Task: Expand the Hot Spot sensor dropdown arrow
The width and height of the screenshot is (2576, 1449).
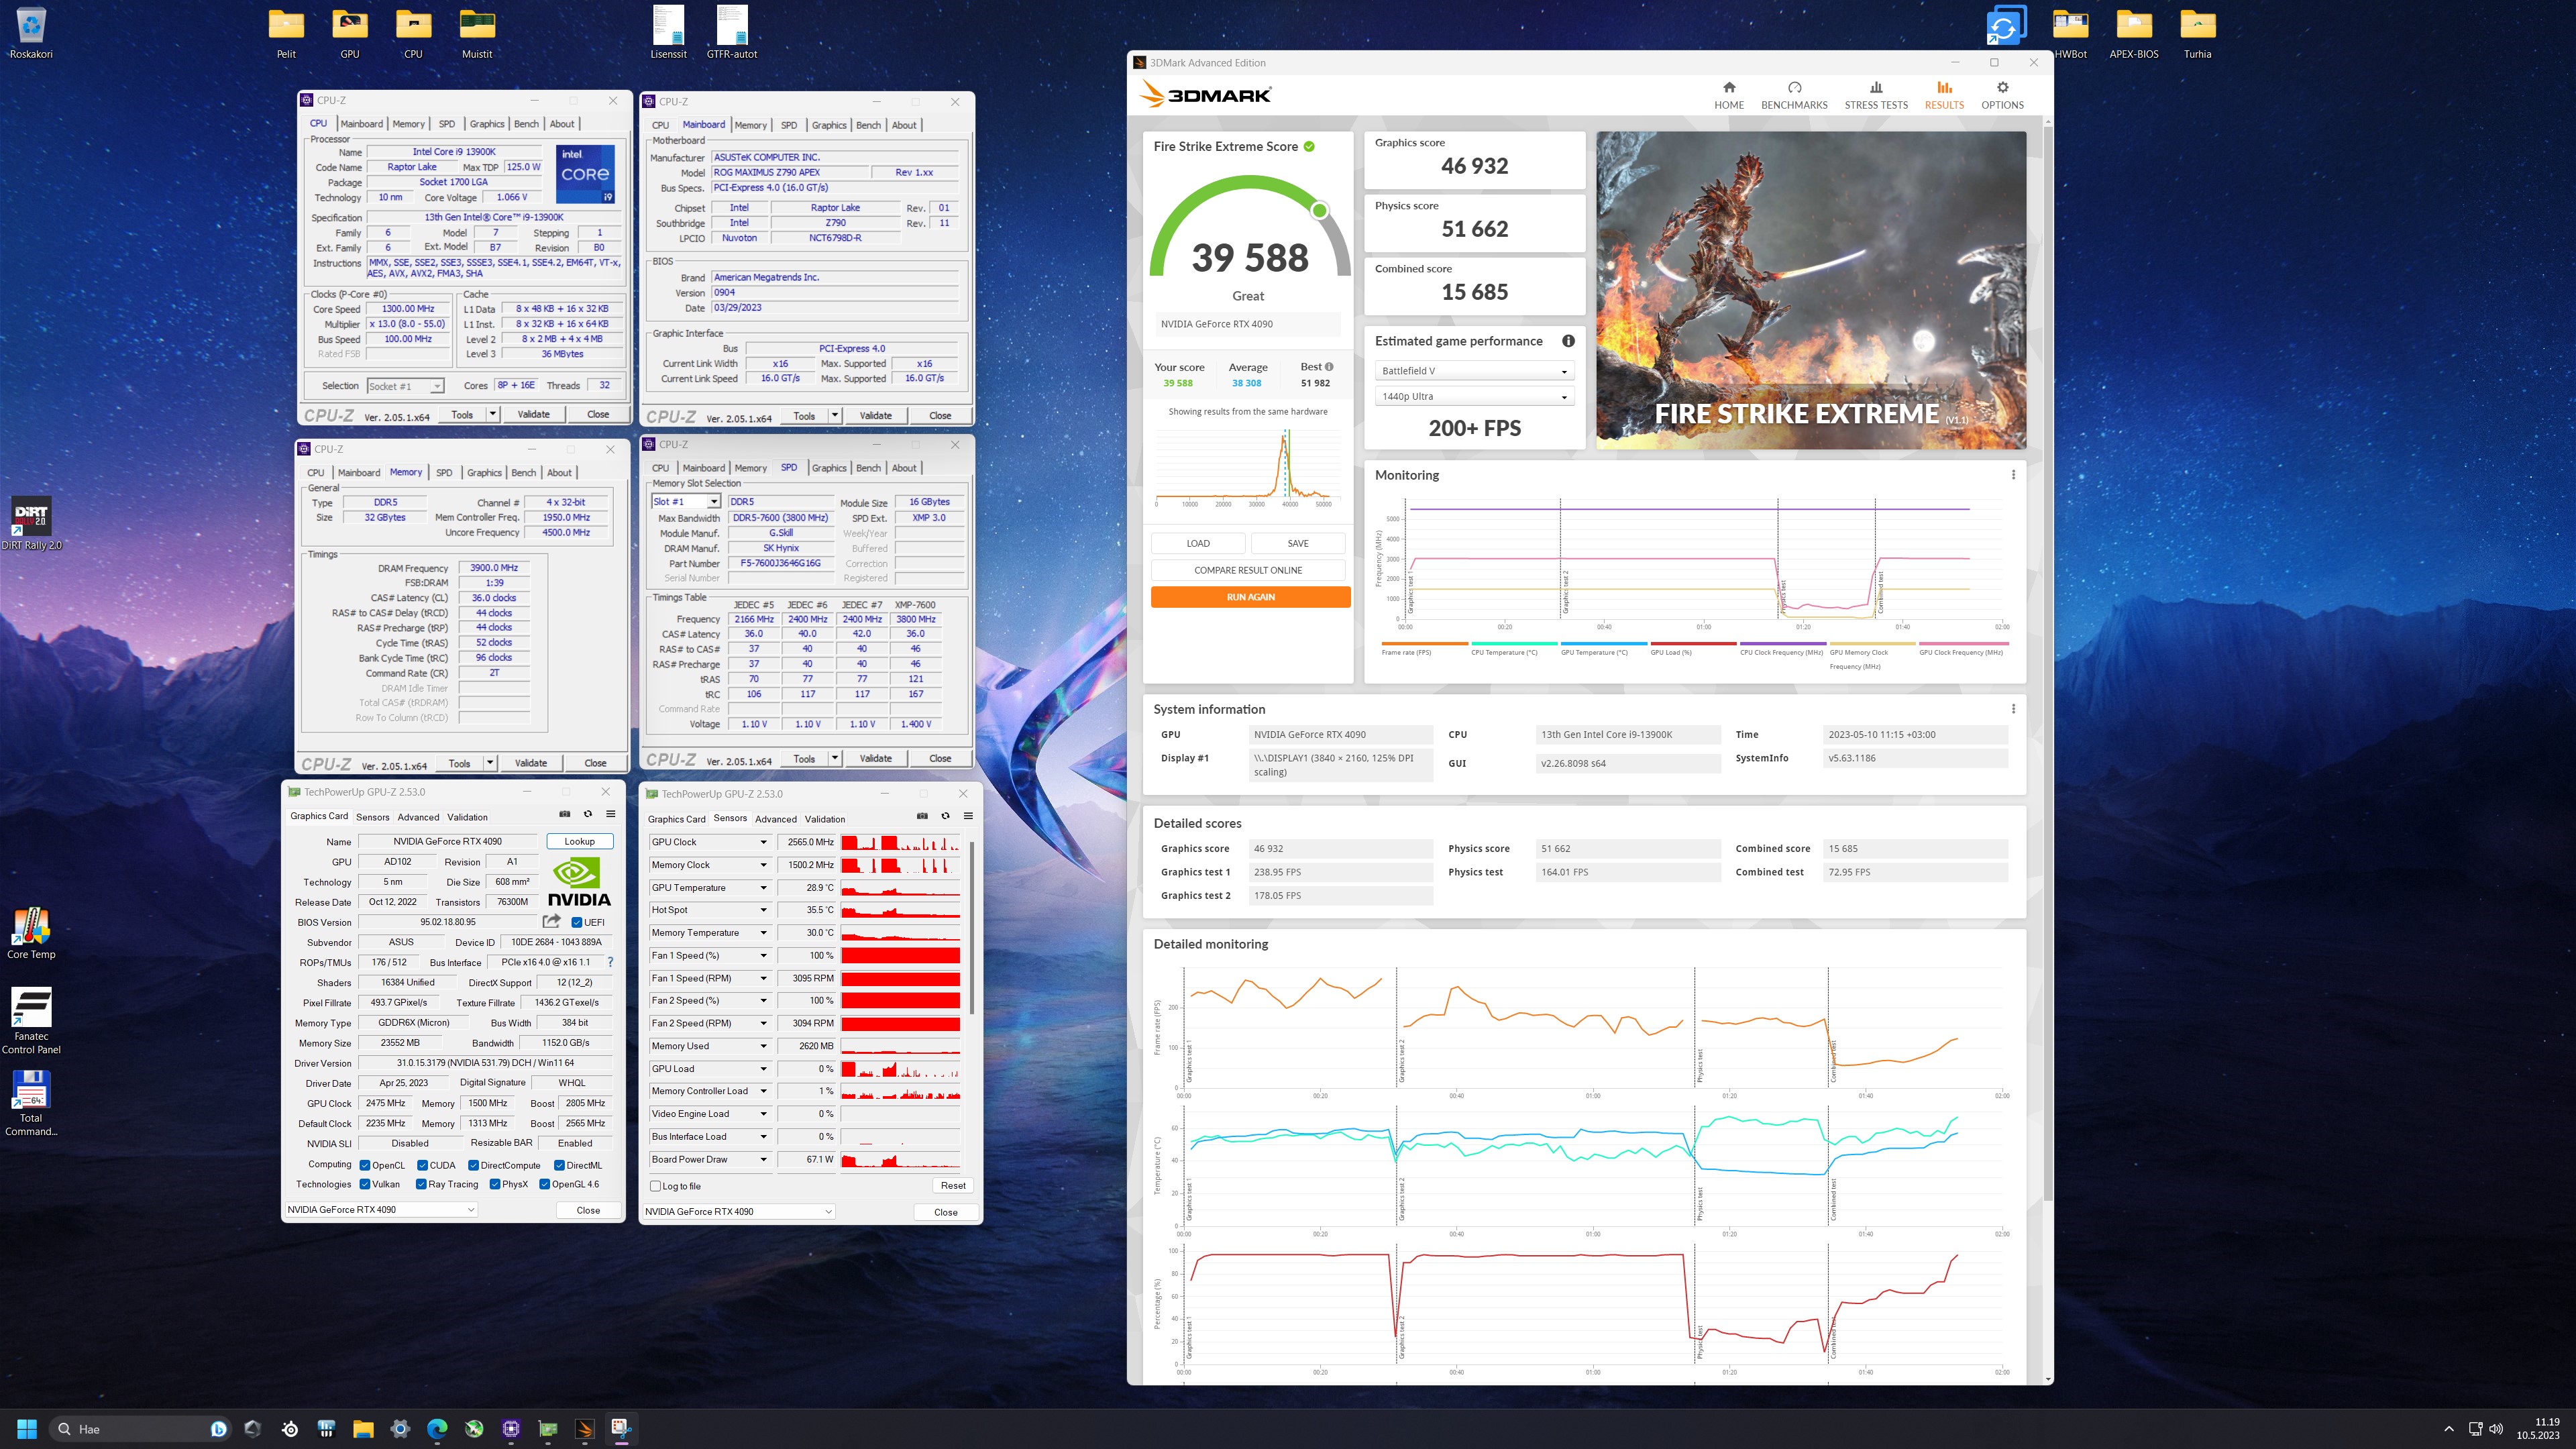Action: [x=764, y=910]
